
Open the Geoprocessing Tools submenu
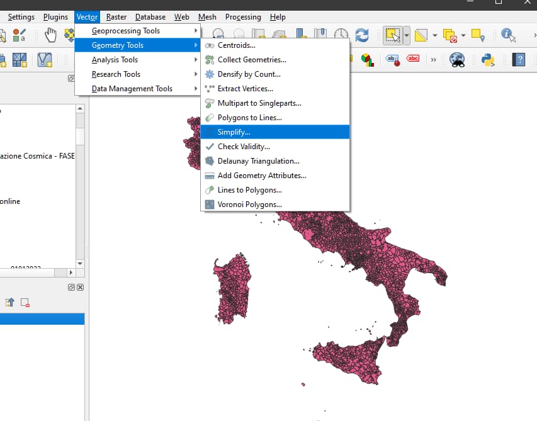pyautogui.click(x=126, y=30)
